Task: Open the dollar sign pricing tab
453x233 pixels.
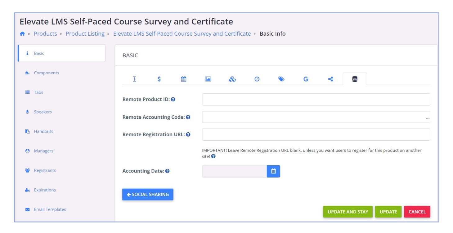Action: click(159, 79)
